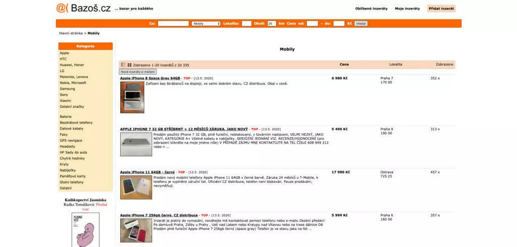Focus the 'Co' search keyword field
The image size is (517, 247).
pos(173,23)
